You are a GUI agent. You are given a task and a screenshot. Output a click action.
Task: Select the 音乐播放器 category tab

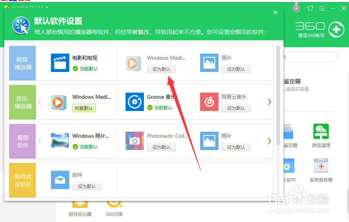tap(22, 102)
